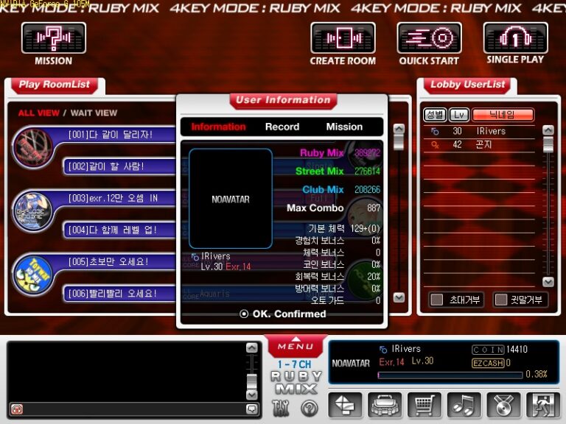The width and height of the screenshot is (566, 424).
Task: Click the NOAVATAR picture in User Information
Action: (231, 199)
